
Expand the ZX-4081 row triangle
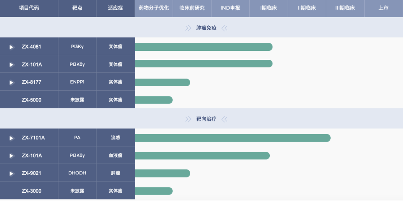tap(11, 47)
